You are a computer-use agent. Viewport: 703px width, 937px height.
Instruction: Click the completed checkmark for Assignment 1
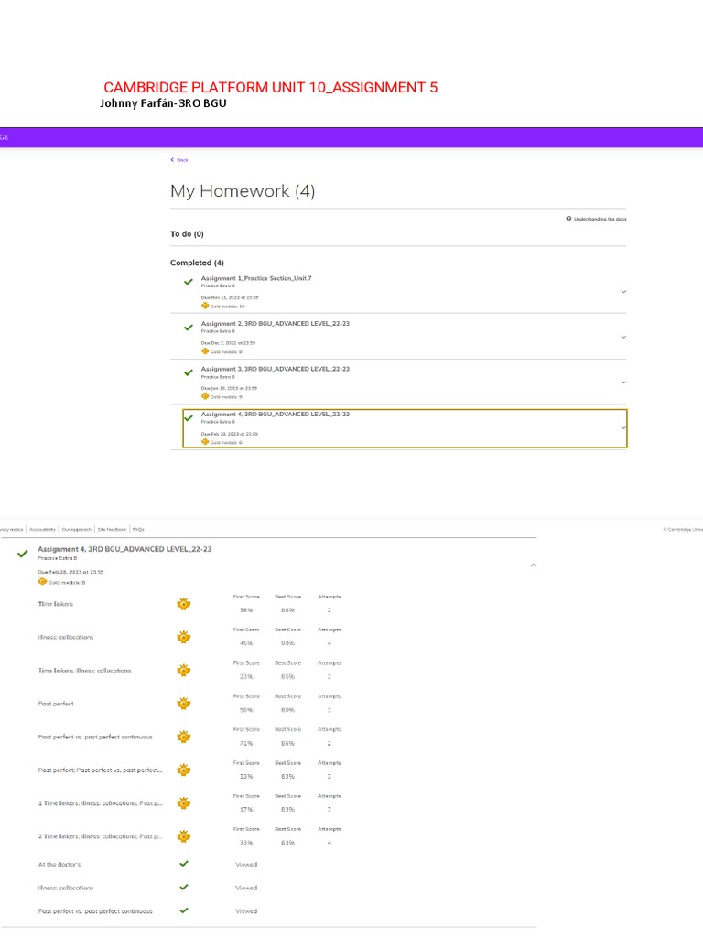(x=189, y=282)
